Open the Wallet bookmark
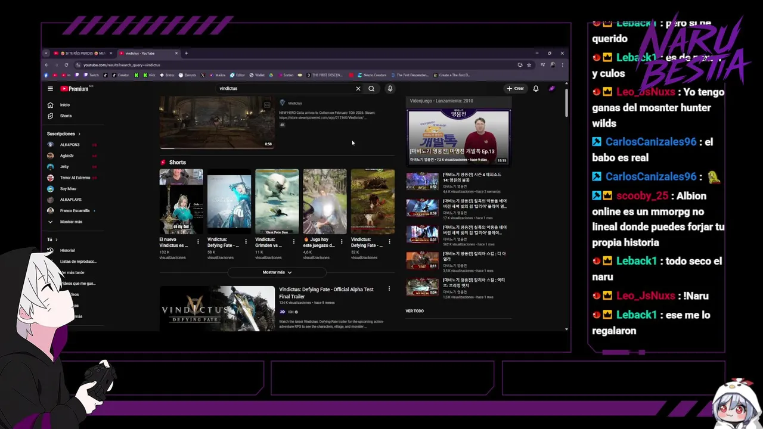The width and height of the screenshot is (763, 429). pos(257,75)
